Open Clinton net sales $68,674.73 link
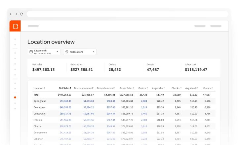The height and width of the screenshot is (145, 238). pos(65,126)
